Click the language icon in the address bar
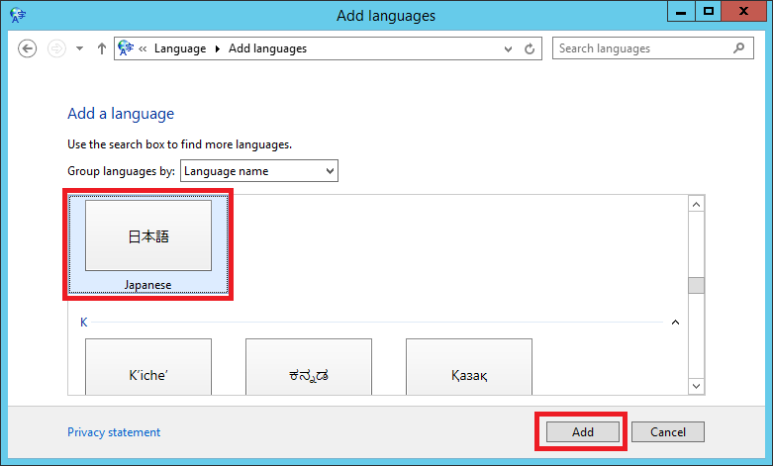This screenshot has width=773, height=466. pyautogui.click(x=126, y=48)
